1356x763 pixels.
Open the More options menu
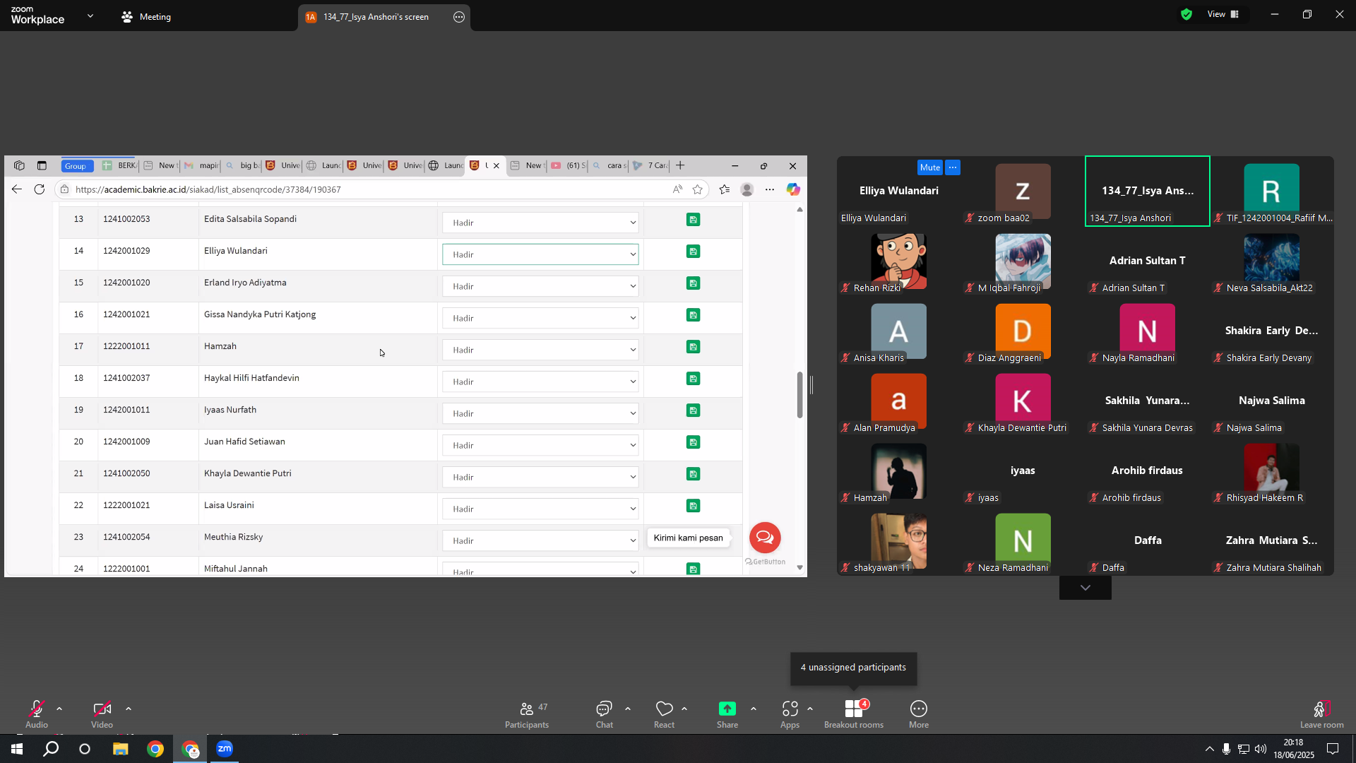tap(919, 714)
